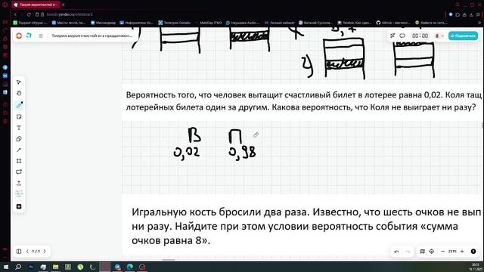Click the orange Yandex logo icon

coord(19,36)
